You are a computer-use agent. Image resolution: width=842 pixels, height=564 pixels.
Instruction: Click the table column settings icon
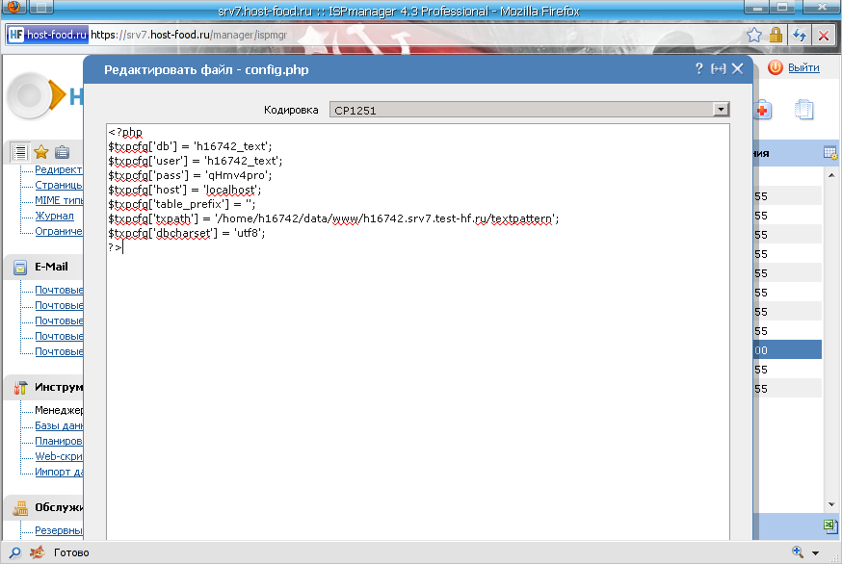point(829,152)
